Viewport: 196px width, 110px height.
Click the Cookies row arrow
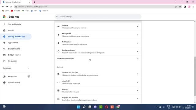pyautogui.click(x=138, y=74)
